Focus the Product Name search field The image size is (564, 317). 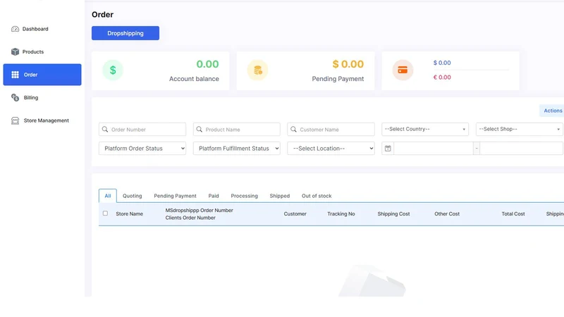click(x=237, y=130)
